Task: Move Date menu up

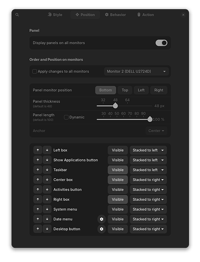Action: click(38, 219)
